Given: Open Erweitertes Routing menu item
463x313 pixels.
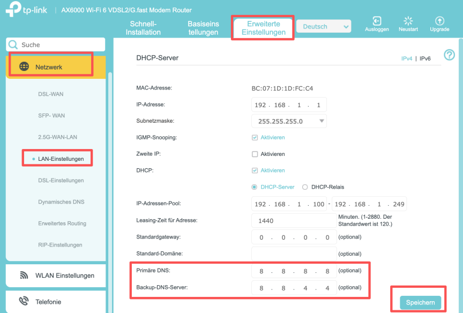Looking at the screenshot, I should click(x=62, y=223).
